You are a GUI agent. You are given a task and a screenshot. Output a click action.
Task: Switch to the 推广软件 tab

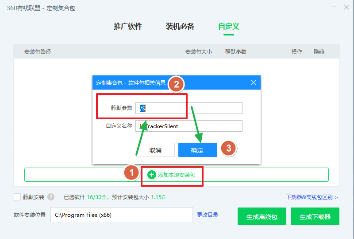pos(128,26)
